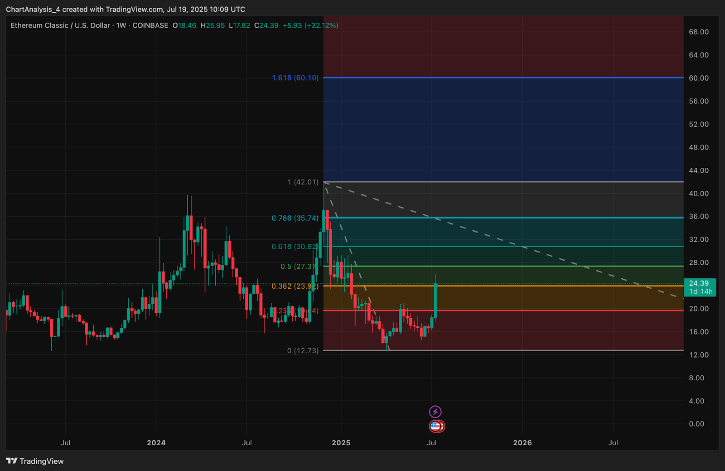Click the 44.00 price axis label

tap(699, 170)
